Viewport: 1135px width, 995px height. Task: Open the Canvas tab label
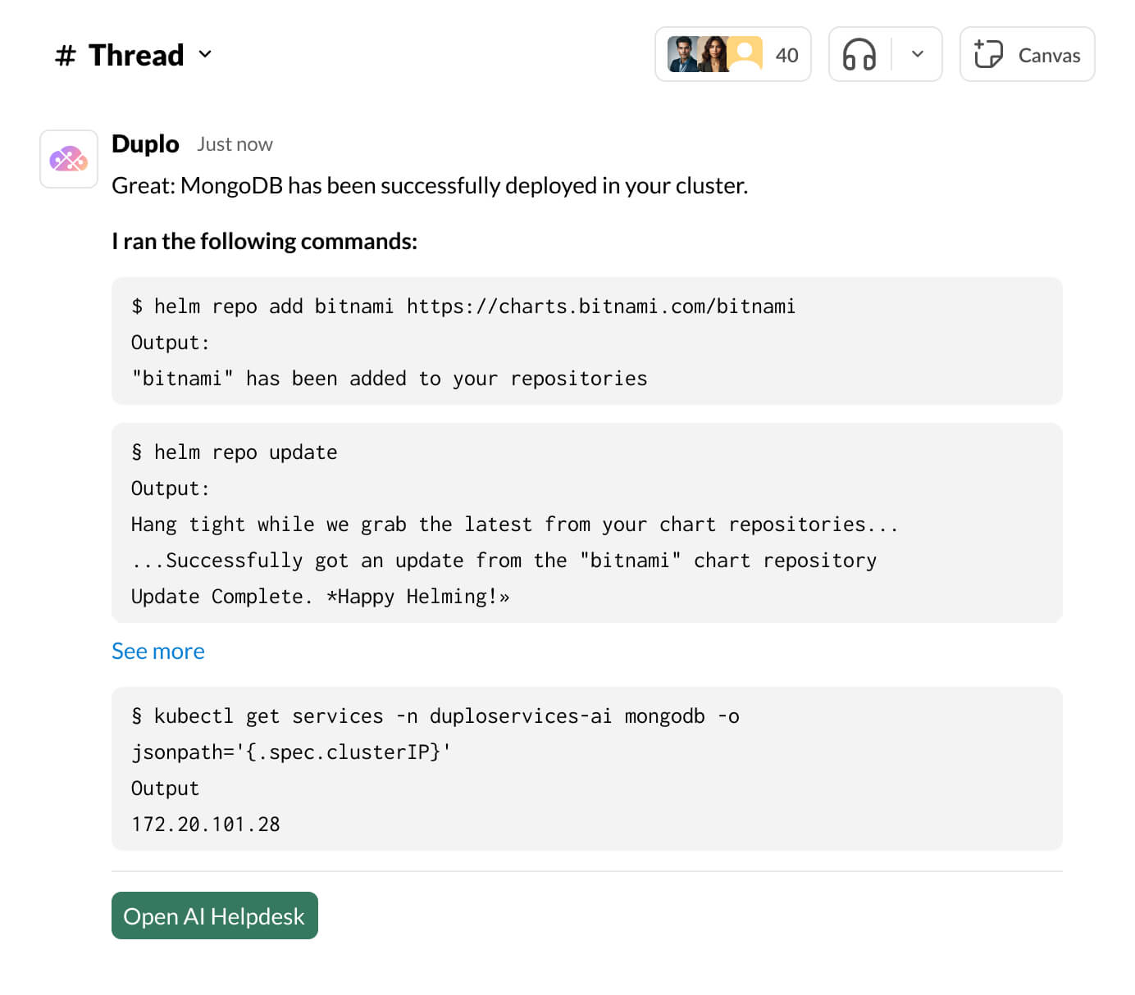(1049, 56)
